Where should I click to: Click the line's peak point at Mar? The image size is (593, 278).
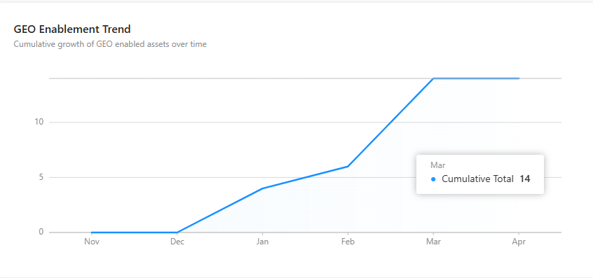[433, 78]
